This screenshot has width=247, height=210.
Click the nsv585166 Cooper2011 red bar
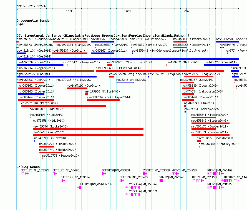(70, 42)
